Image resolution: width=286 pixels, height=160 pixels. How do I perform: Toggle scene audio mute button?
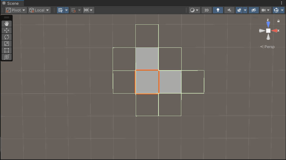[229, 10]
